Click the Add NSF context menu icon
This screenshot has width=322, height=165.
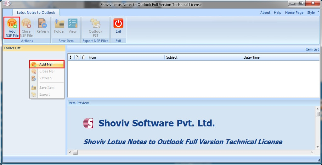point(34,64)
